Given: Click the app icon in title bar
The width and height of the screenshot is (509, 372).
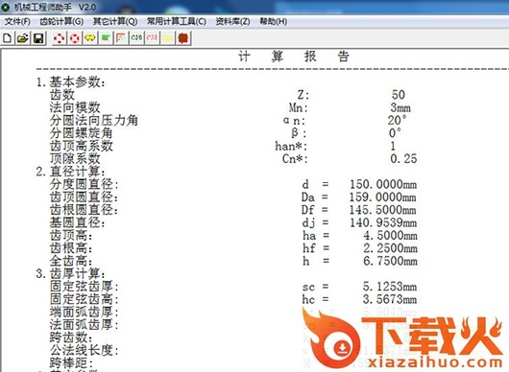Looking at the screenshot, I should [x=5, y=7].
